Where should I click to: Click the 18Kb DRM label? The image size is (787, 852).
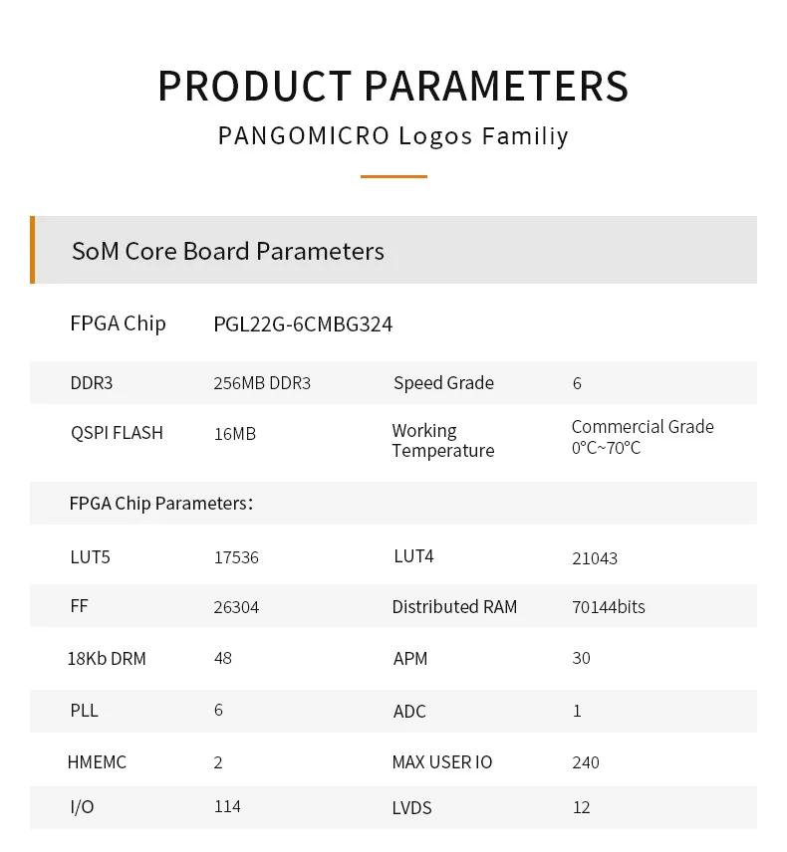tap(107, 659)
